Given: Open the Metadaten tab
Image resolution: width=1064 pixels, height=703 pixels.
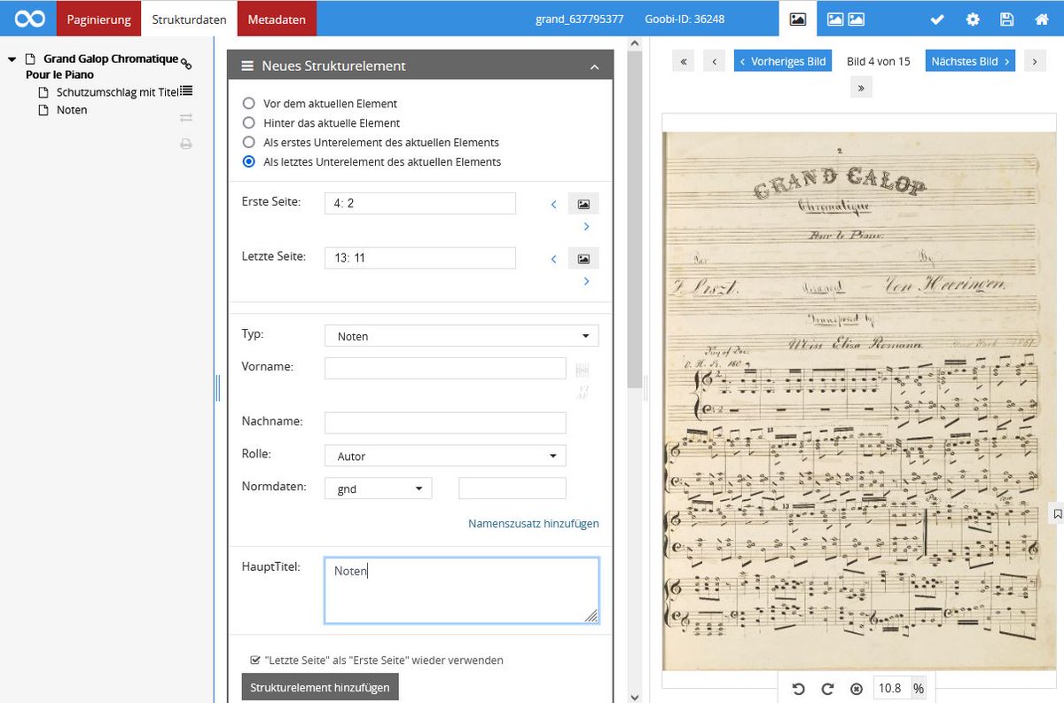Looking at the screenshot, I should coord(277,19).
